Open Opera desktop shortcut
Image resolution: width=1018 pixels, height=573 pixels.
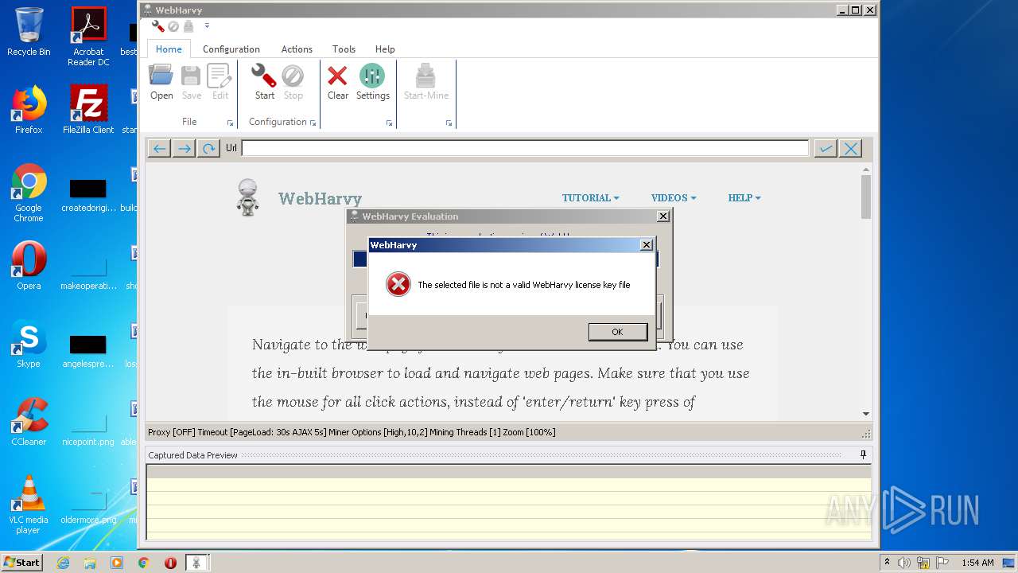(29, 266)
